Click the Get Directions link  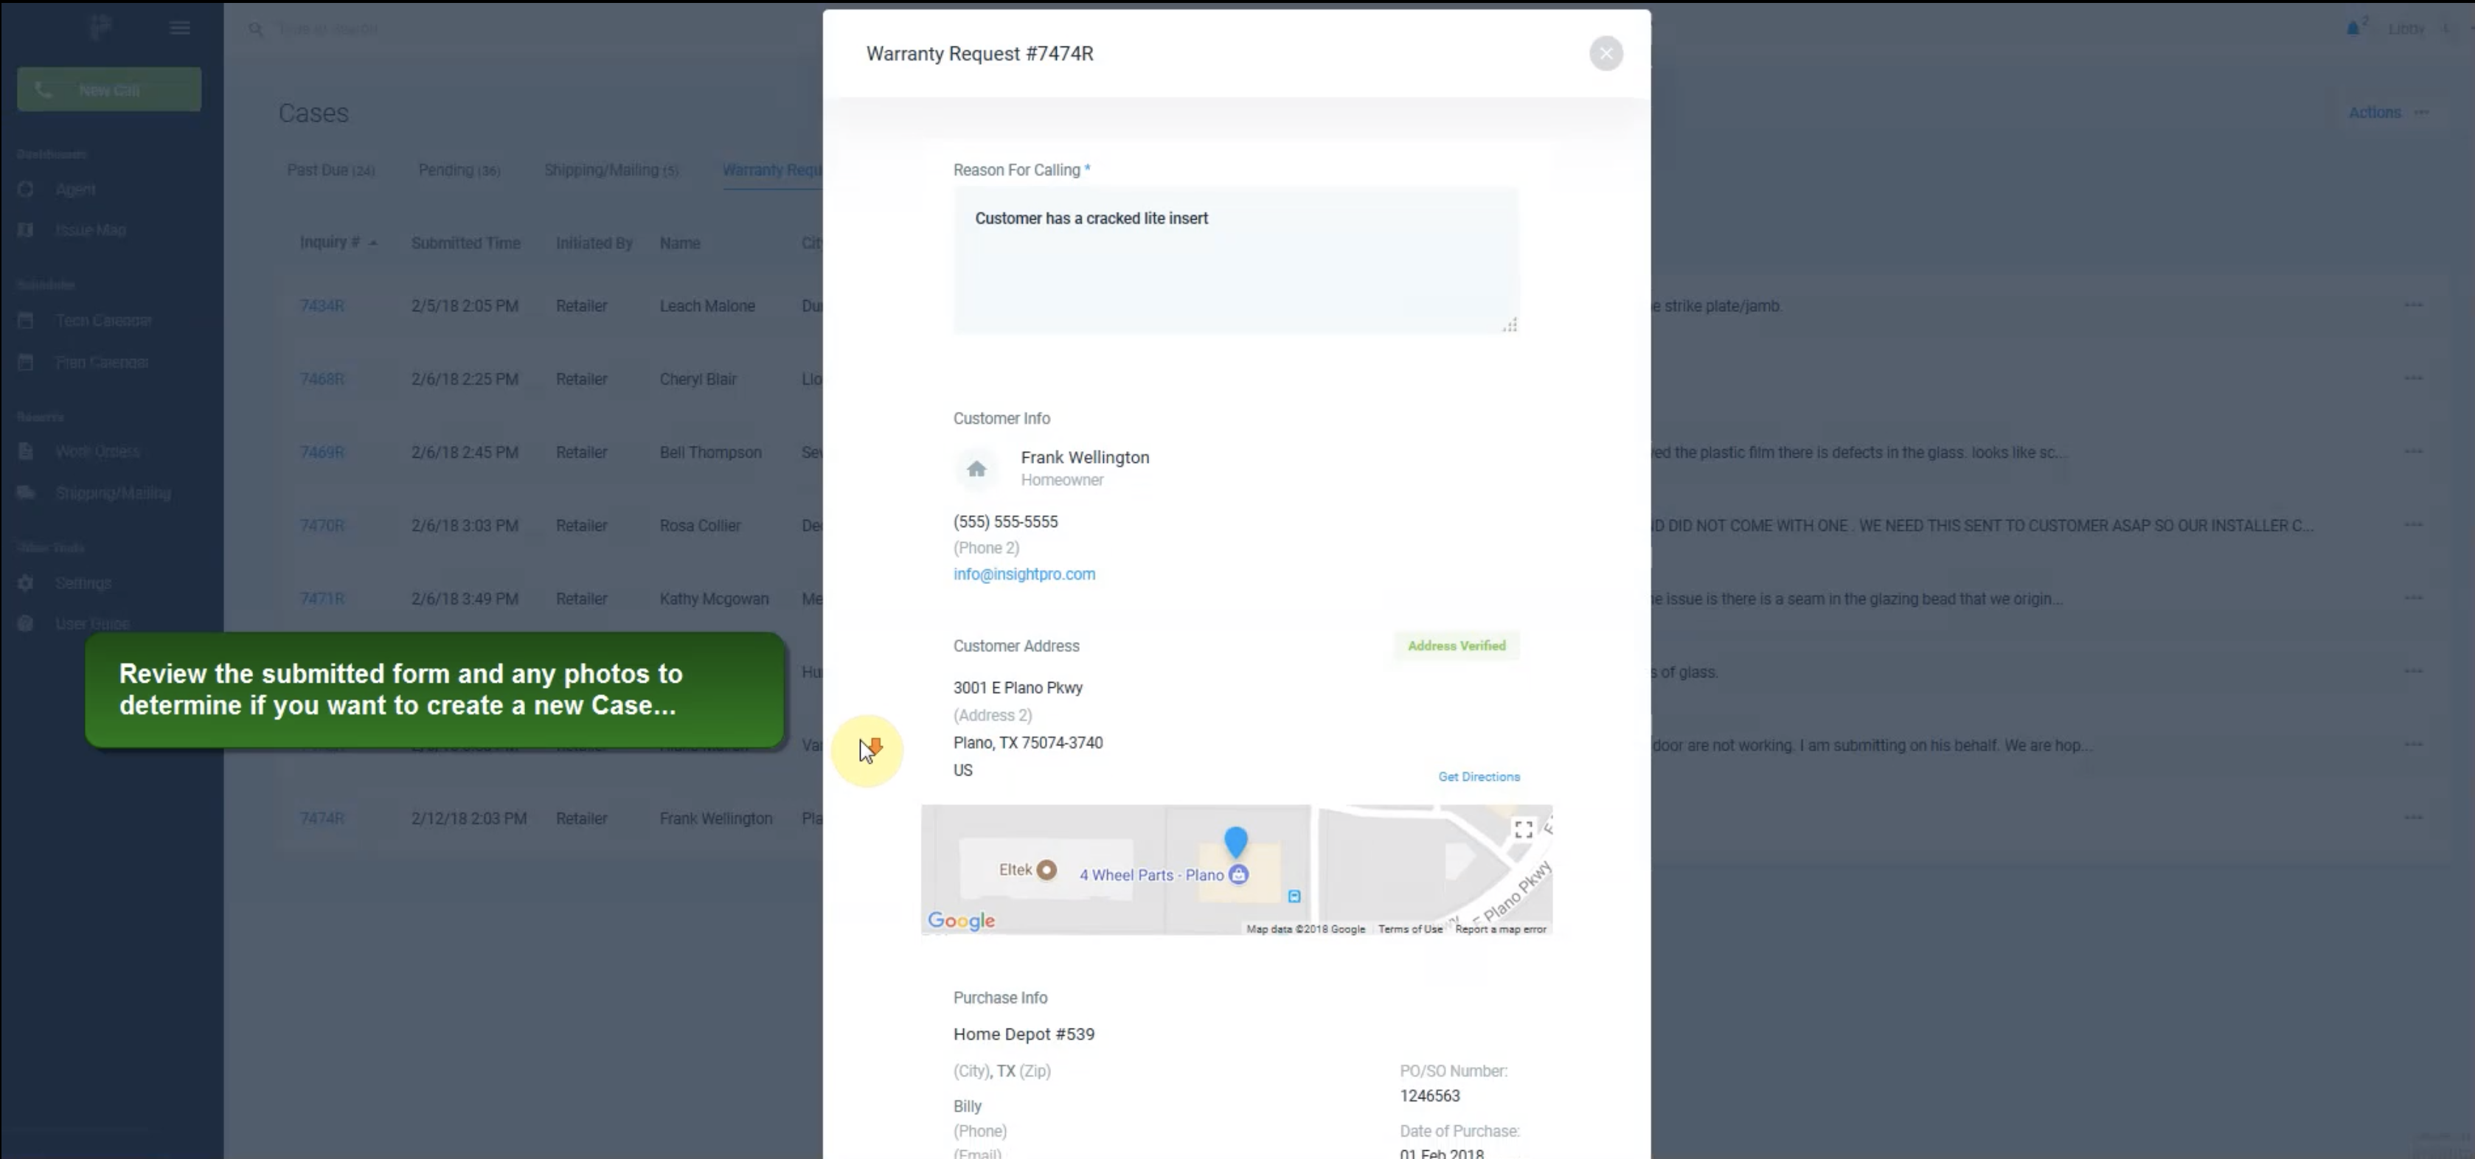click(x=1479, y=777)
